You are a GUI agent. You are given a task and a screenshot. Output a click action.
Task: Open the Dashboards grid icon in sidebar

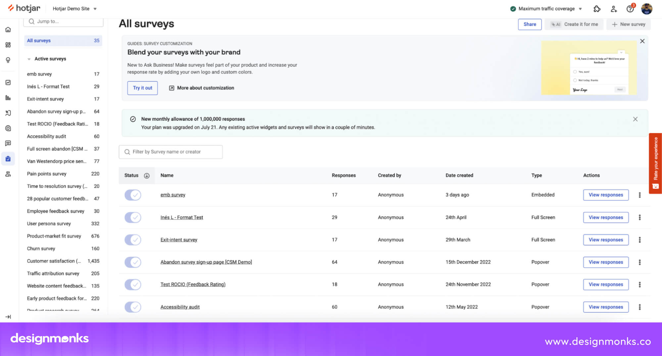(x=8, y=45)
